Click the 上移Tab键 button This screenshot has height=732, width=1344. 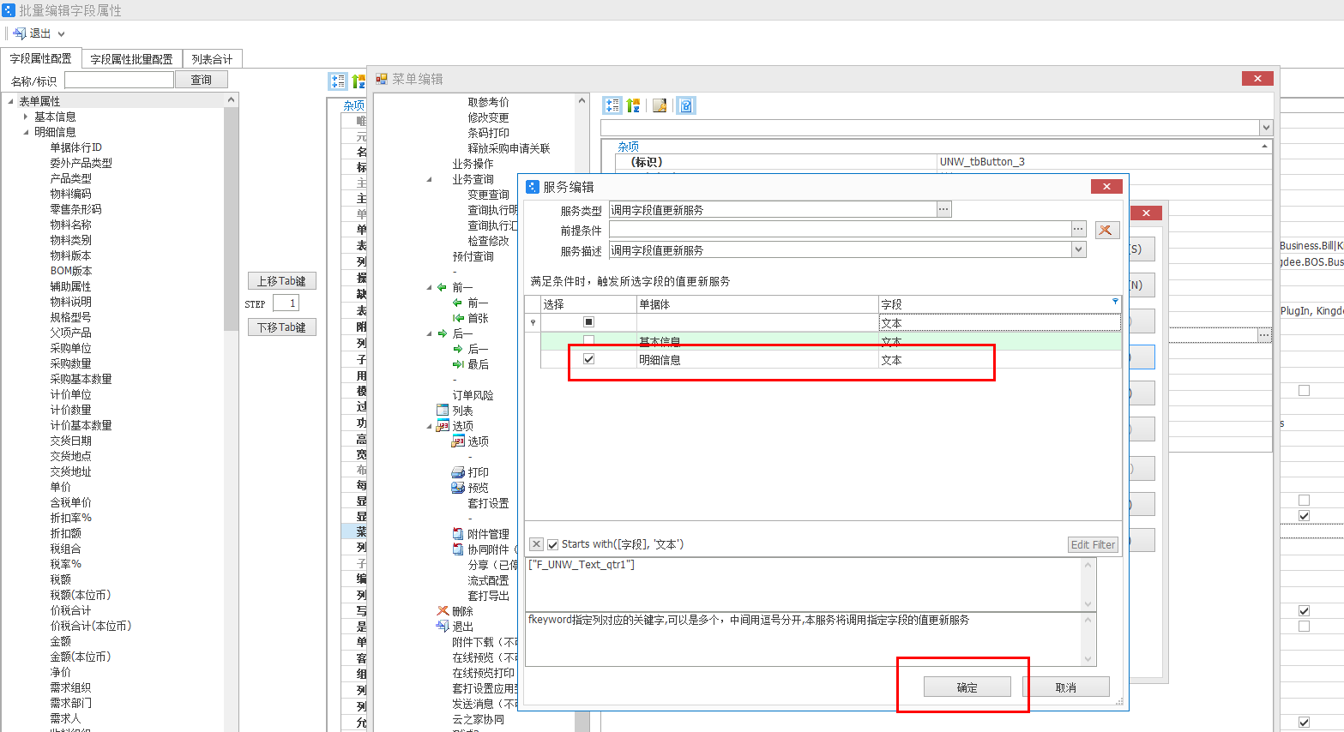click(282, 281)
